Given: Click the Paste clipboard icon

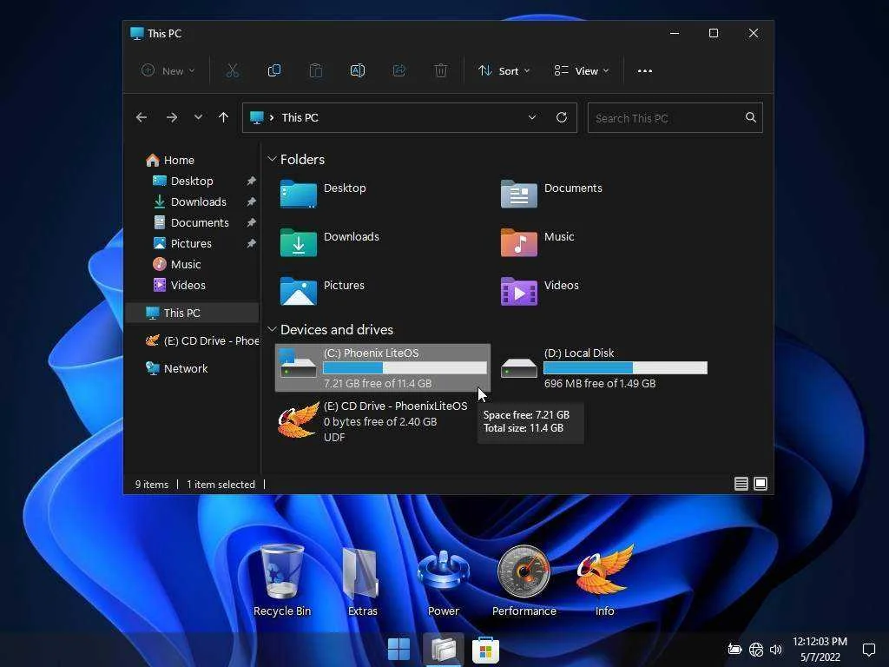Looking at the screenshot, I should pyautogui.click(x=316, y=71).
